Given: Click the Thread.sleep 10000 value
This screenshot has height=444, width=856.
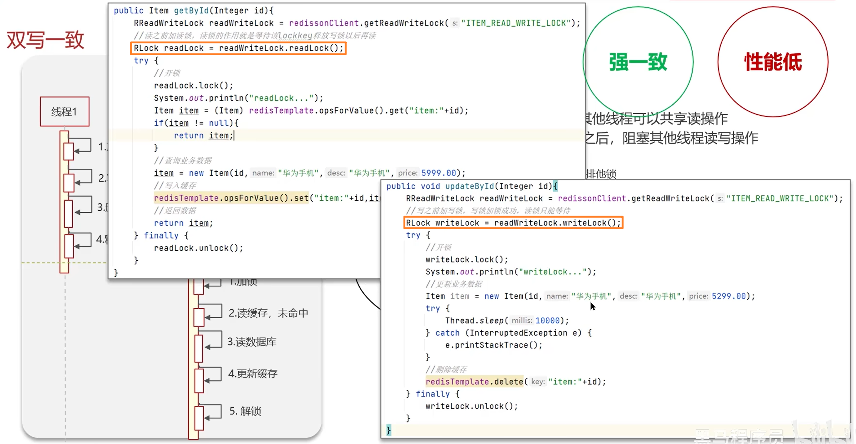Looking at the screenshot, I should [x=547, y=320].
